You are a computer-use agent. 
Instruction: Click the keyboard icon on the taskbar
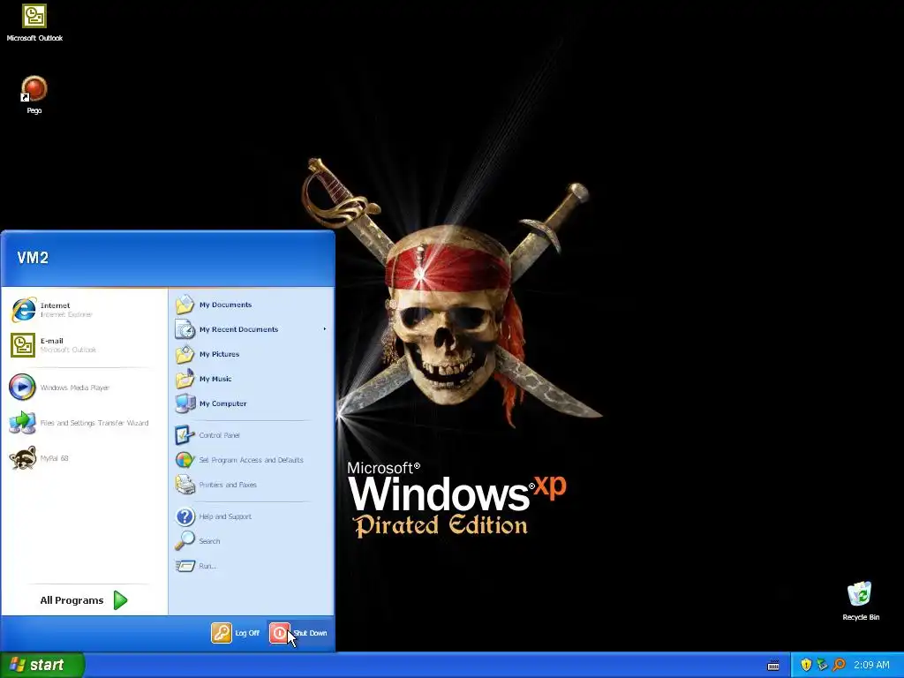(x=773, y=666)
